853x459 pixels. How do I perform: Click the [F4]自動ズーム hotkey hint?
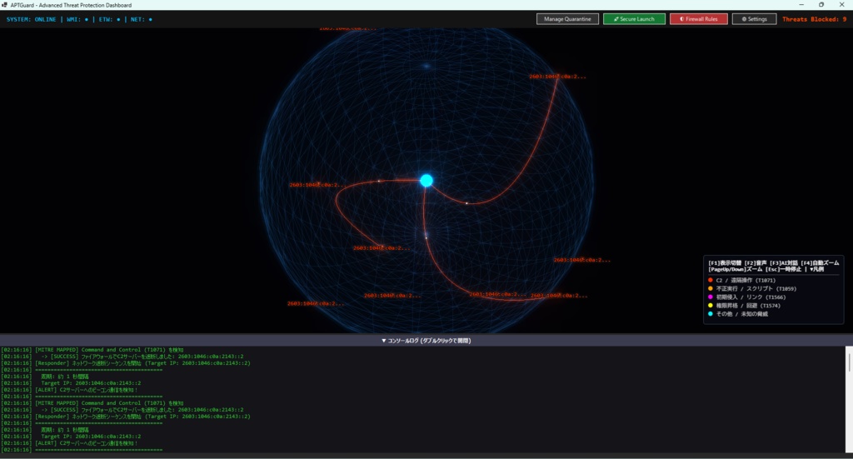pos(820,262)
